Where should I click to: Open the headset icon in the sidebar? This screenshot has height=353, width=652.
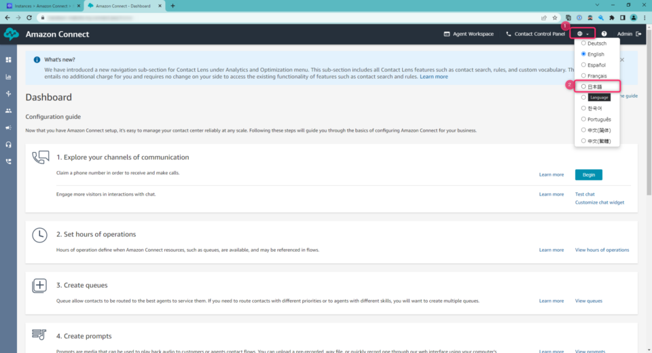(9, 145)
